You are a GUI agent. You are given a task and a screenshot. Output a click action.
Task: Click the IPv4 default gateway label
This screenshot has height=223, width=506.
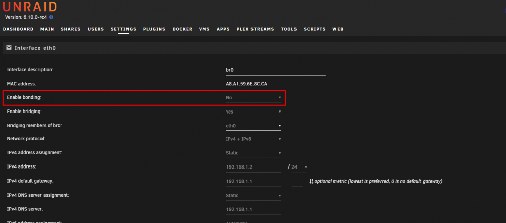[30, 181]
